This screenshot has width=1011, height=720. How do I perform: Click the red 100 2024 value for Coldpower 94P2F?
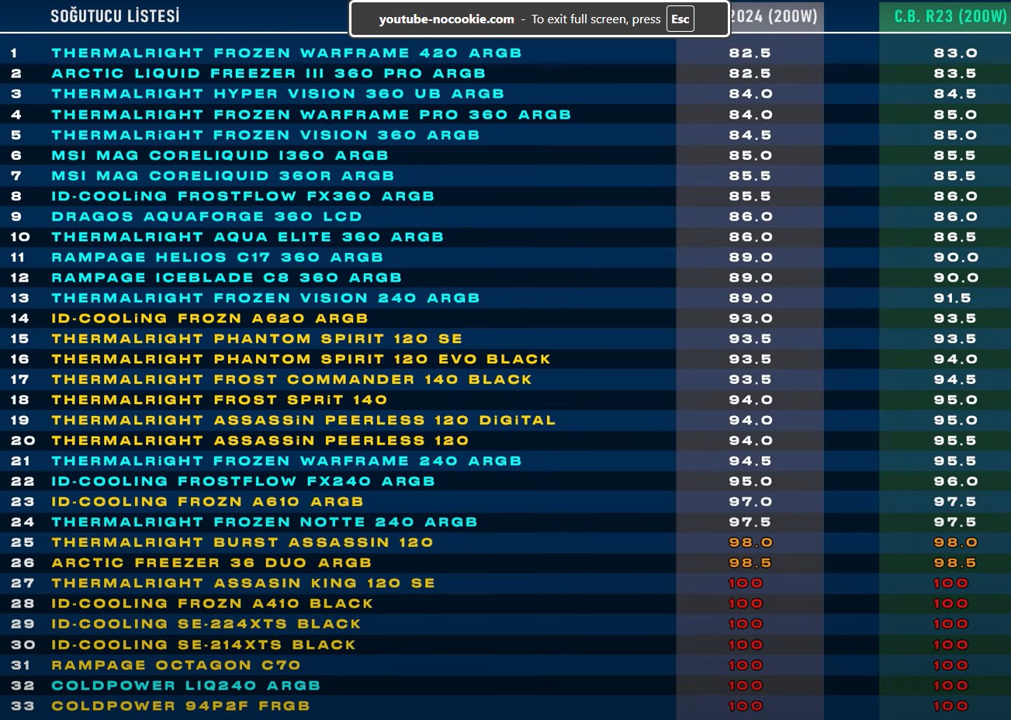tap(746, 706)
